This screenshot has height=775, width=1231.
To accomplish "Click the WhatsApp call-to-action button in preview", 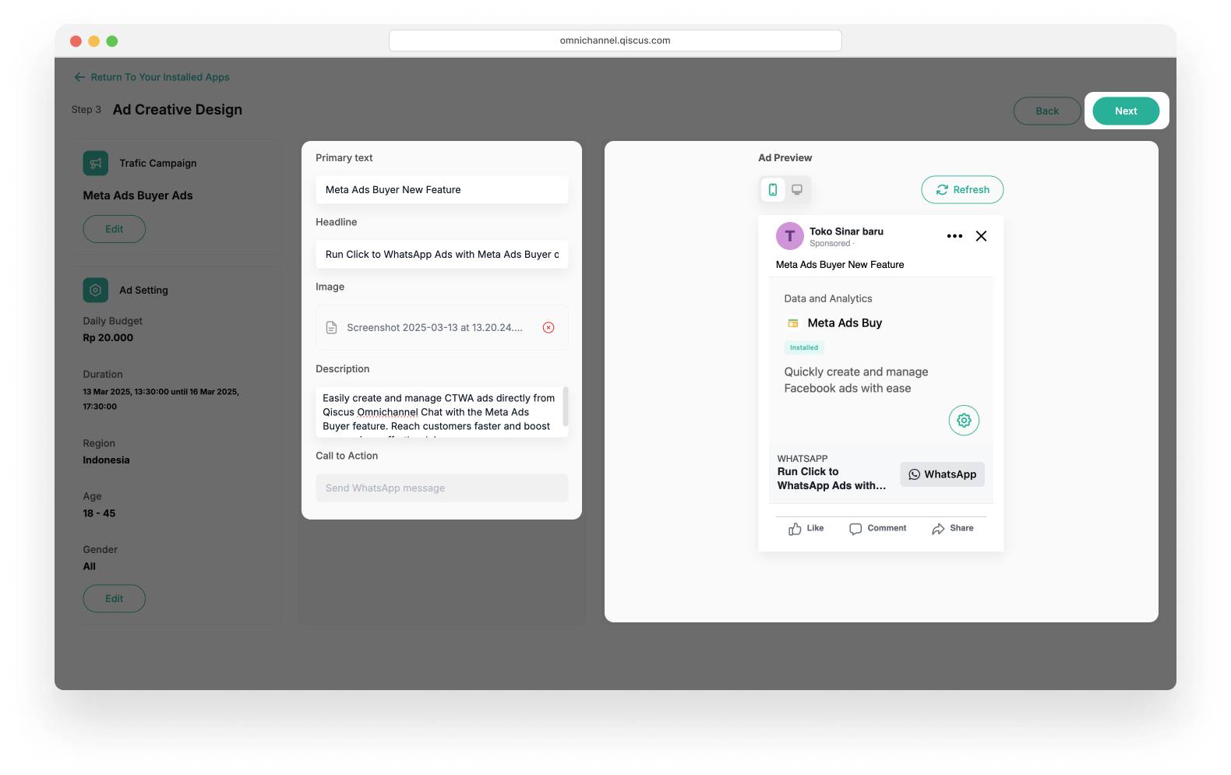I will 943,474.
